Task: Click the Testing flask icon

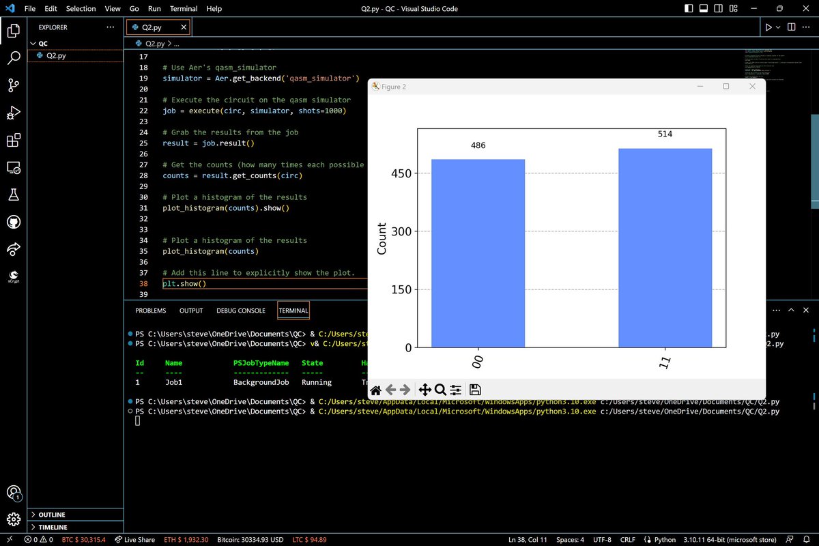Action: tap(13, 195)
